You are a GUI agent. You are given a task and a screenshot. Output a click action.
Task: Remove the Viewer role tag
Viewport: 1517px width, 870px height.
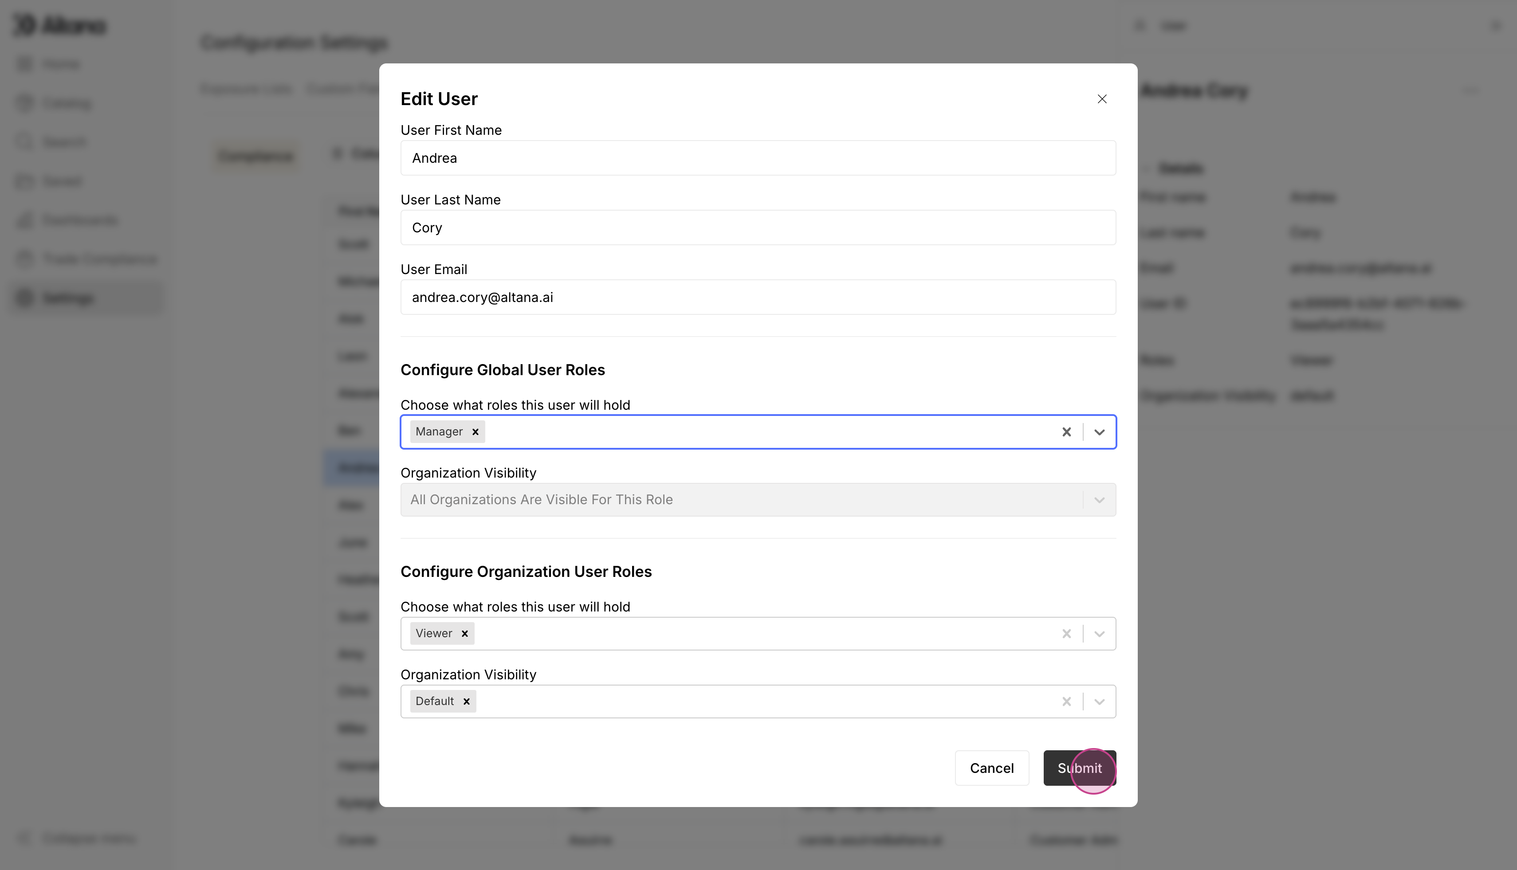click(464, 633)
